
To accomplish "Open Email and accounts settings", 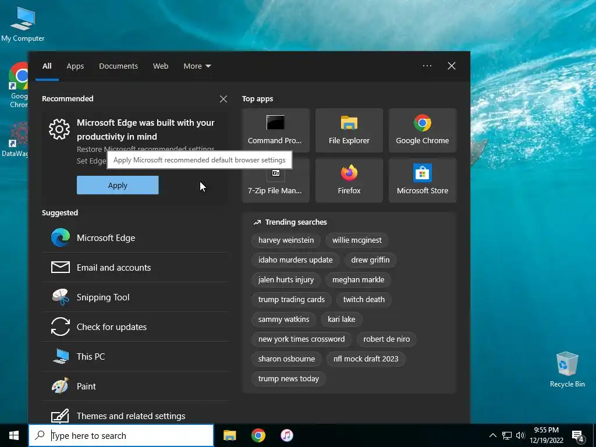I will [x=135, y=268].
